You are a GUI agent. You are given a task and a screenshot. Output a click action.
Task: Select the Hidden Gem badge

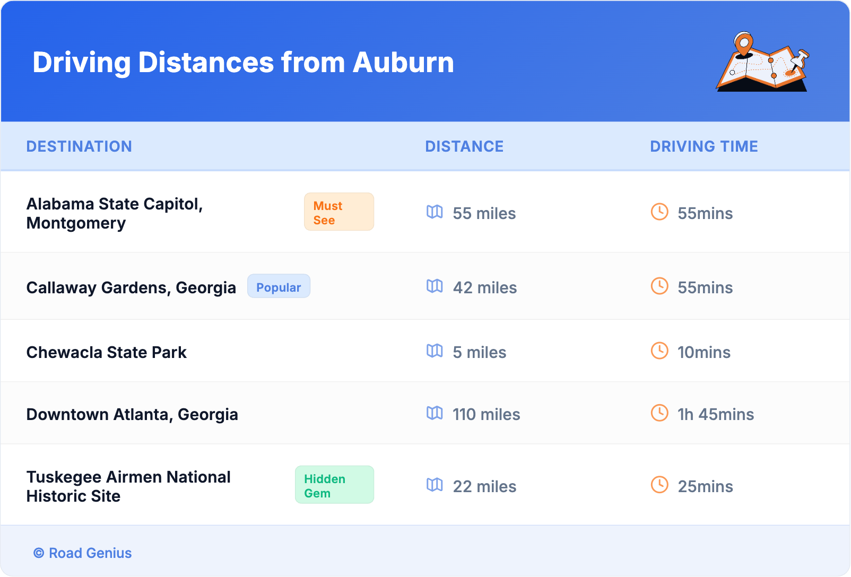[x=334, y=485]
